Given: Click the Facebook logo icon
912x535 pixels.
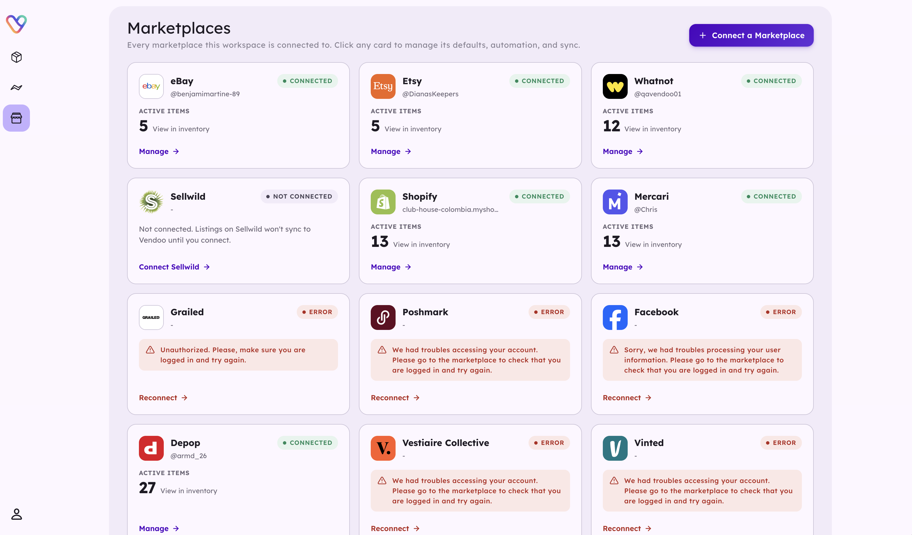Looking at the screenshot, I should click(615, 317).
